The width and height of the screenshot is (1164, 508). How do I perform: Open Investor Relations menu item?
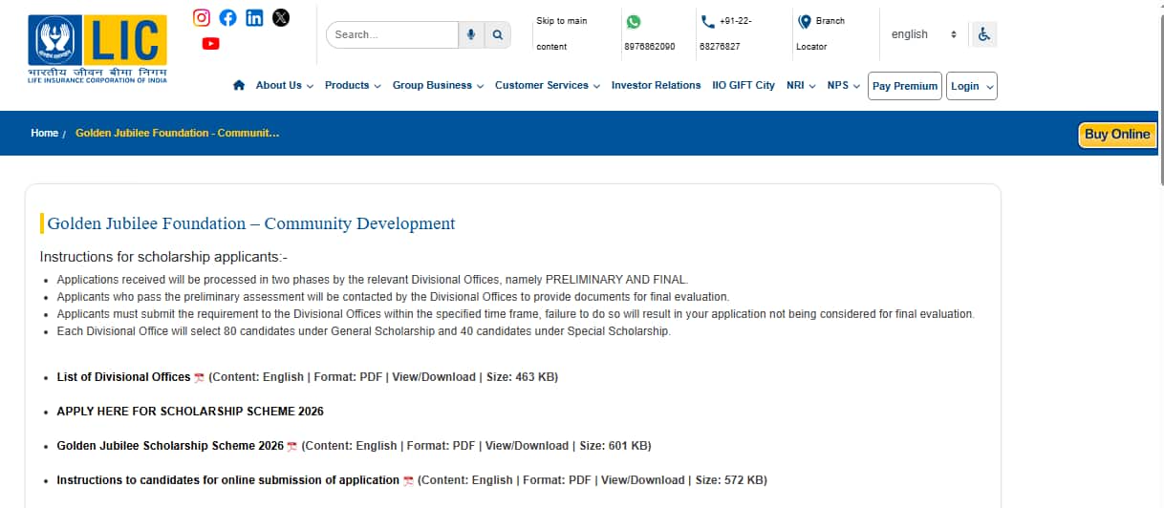tap(656, 85)
